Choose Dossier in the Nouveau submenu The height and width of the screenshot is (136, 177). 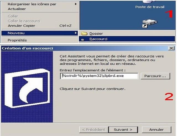127,34
